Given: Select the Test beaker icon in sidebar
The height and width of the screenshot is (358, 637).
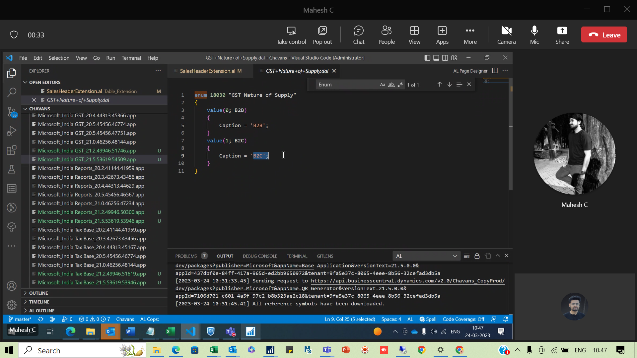Looking at the screenshot, I should (x=12, y=169).
